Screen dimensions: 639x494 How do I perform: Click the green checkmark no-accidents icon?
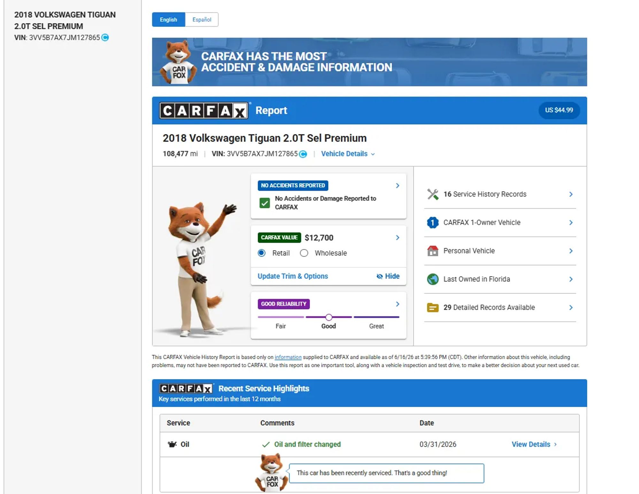click(265, 203)
